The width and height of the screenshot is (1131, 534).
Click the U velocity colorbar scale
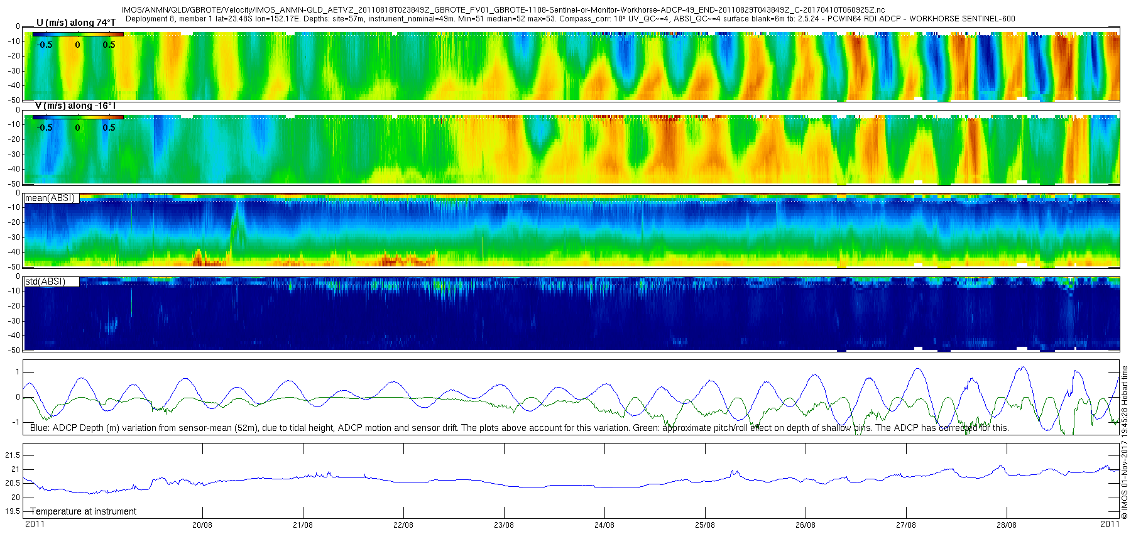coord(78,35)
